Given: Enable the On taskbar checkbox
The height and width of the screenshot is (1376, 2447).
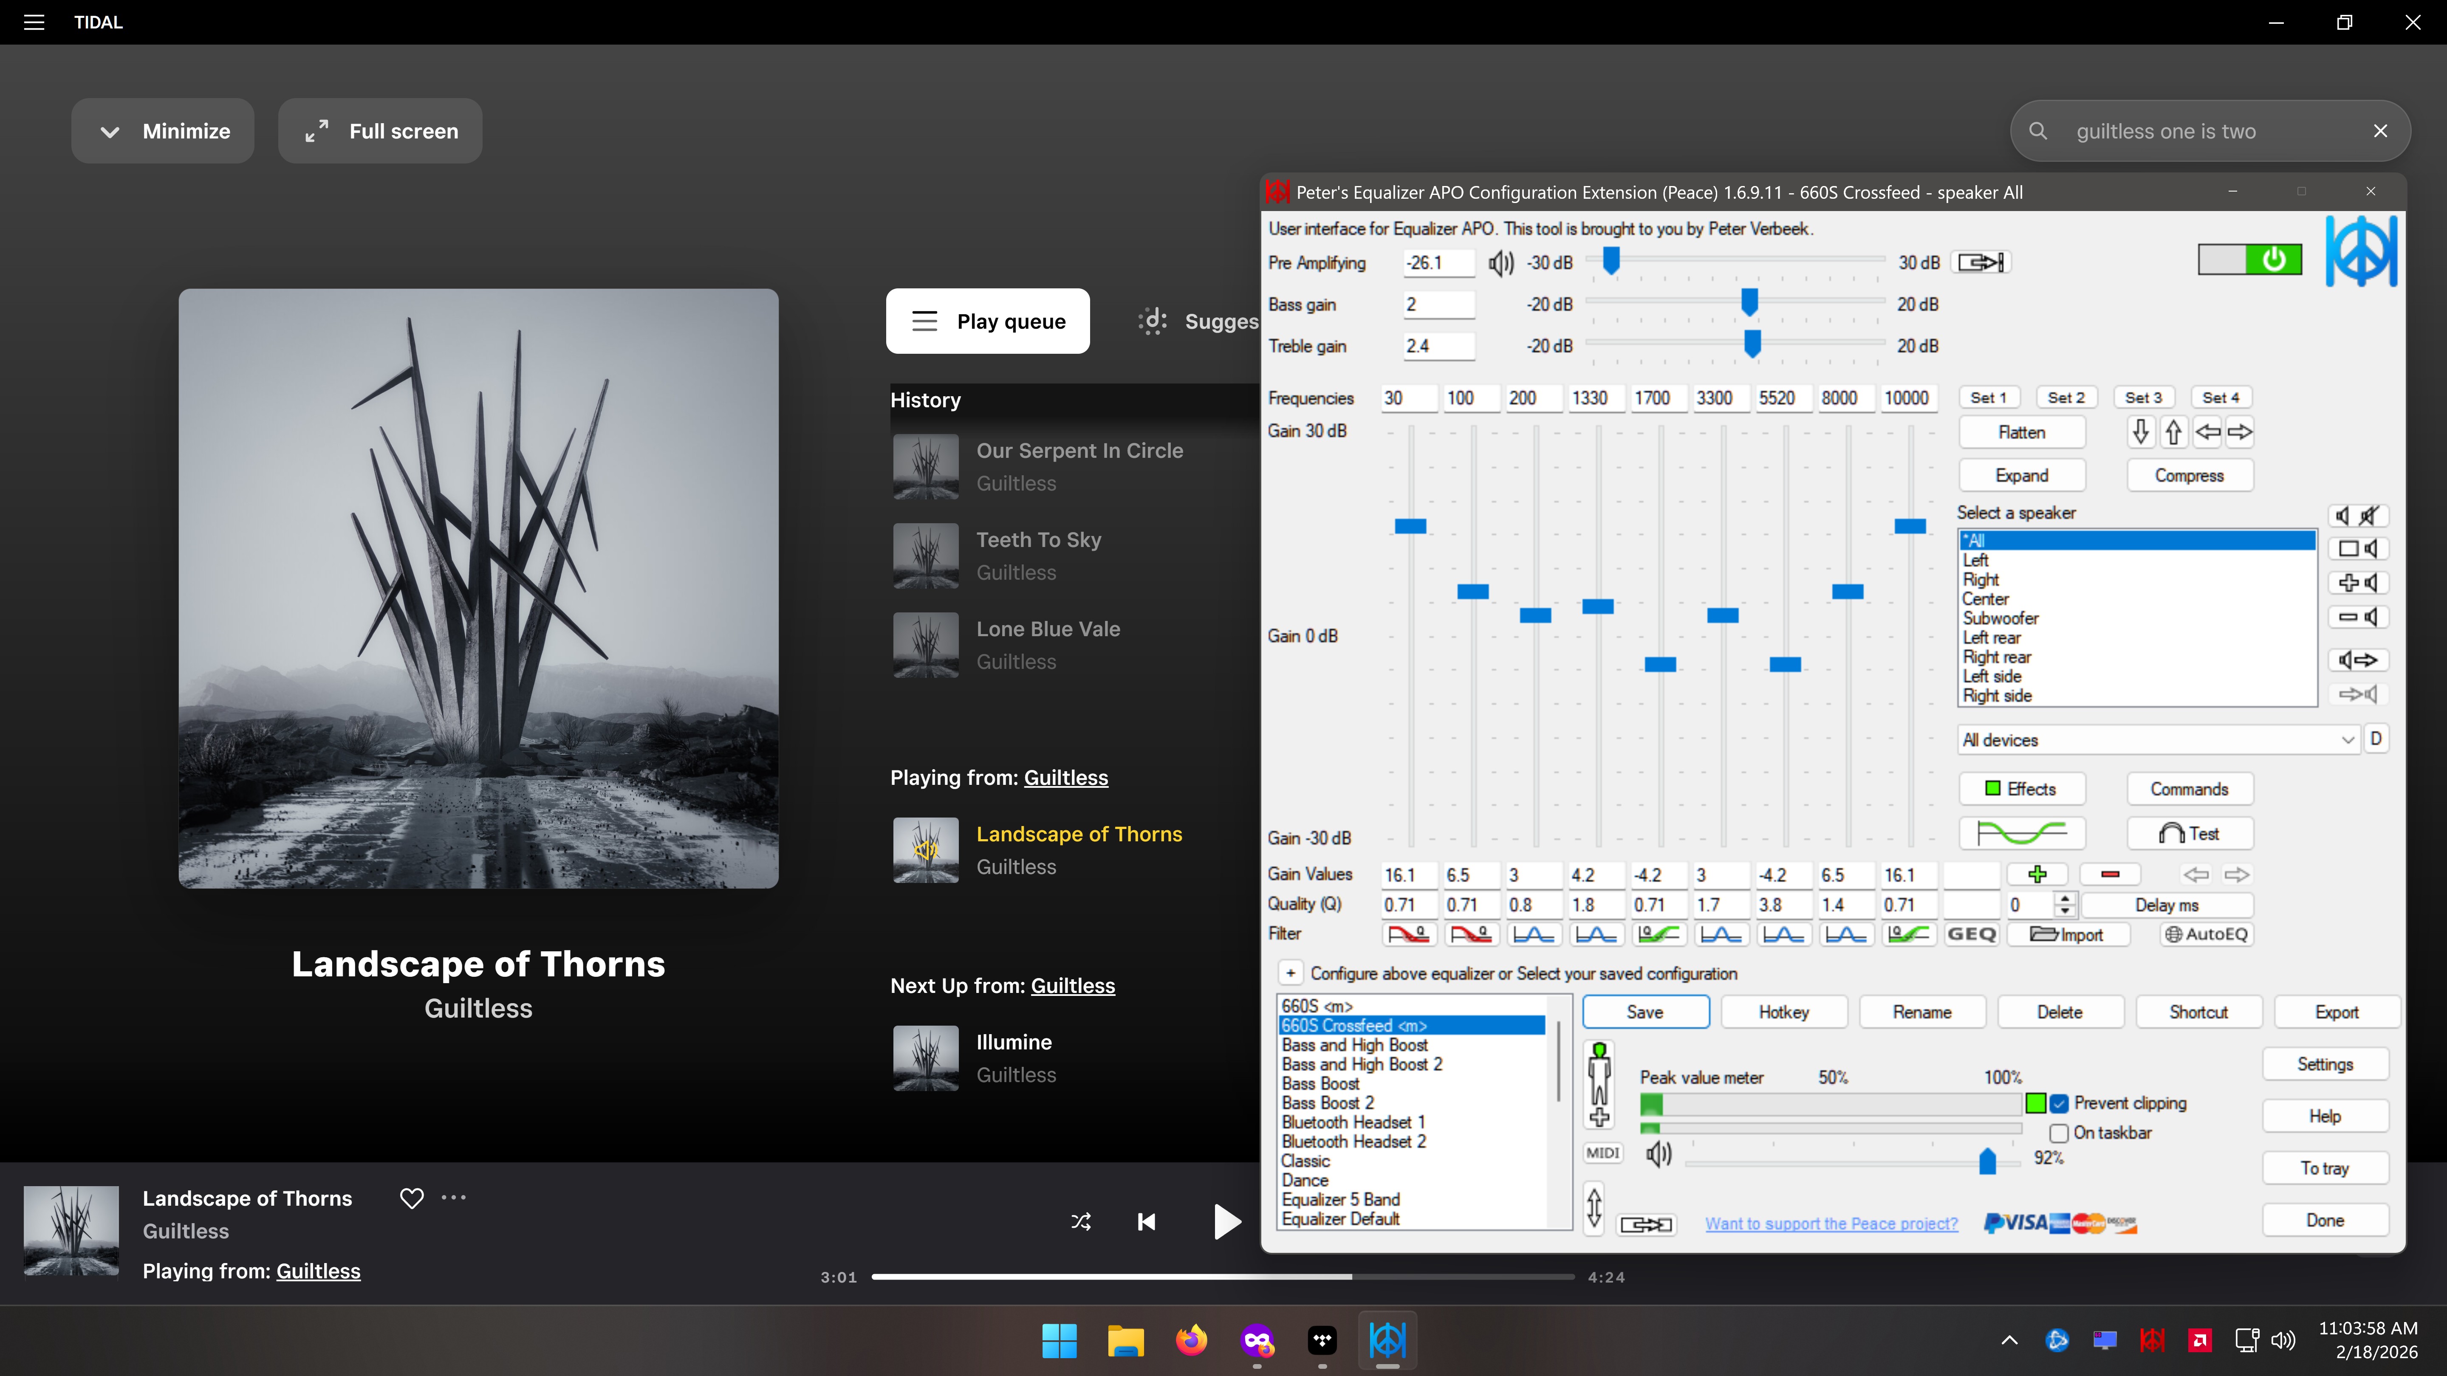Looking at the screenshot, I should click(x=2060, y=1133).
